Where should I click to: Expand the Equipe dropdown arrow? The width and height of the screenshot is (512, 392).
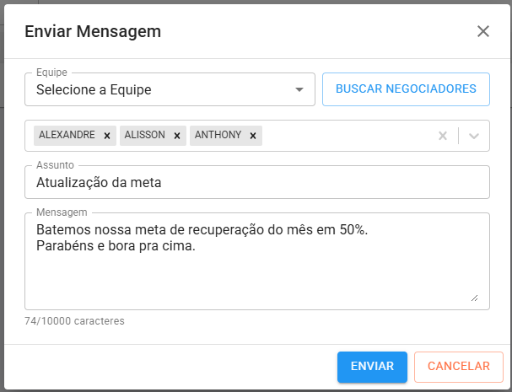(x=299, y=89)
